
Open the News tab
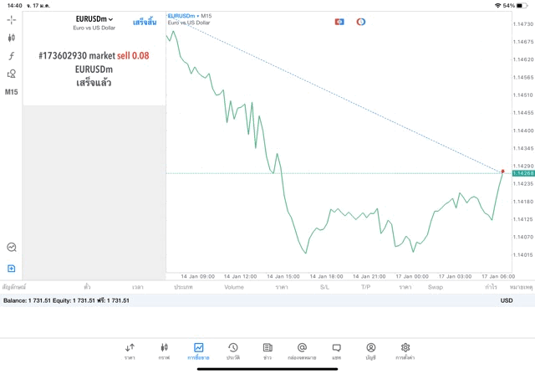pos(267,351)
